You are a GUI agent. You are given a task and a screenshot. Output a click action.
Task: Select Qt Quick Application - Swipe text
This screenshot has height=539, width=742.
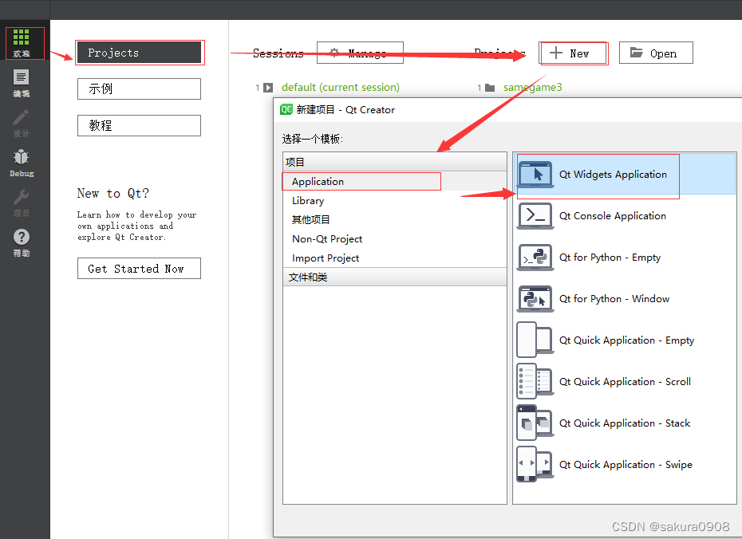point(626,465)
